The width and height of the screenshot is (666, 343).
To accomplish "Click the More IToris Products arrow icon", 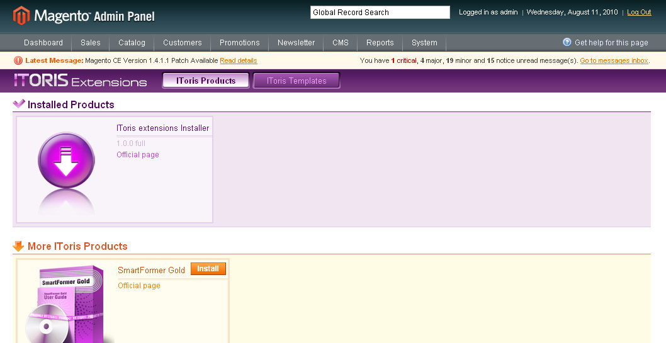I will pyautogui.click(x=18, y=246).
